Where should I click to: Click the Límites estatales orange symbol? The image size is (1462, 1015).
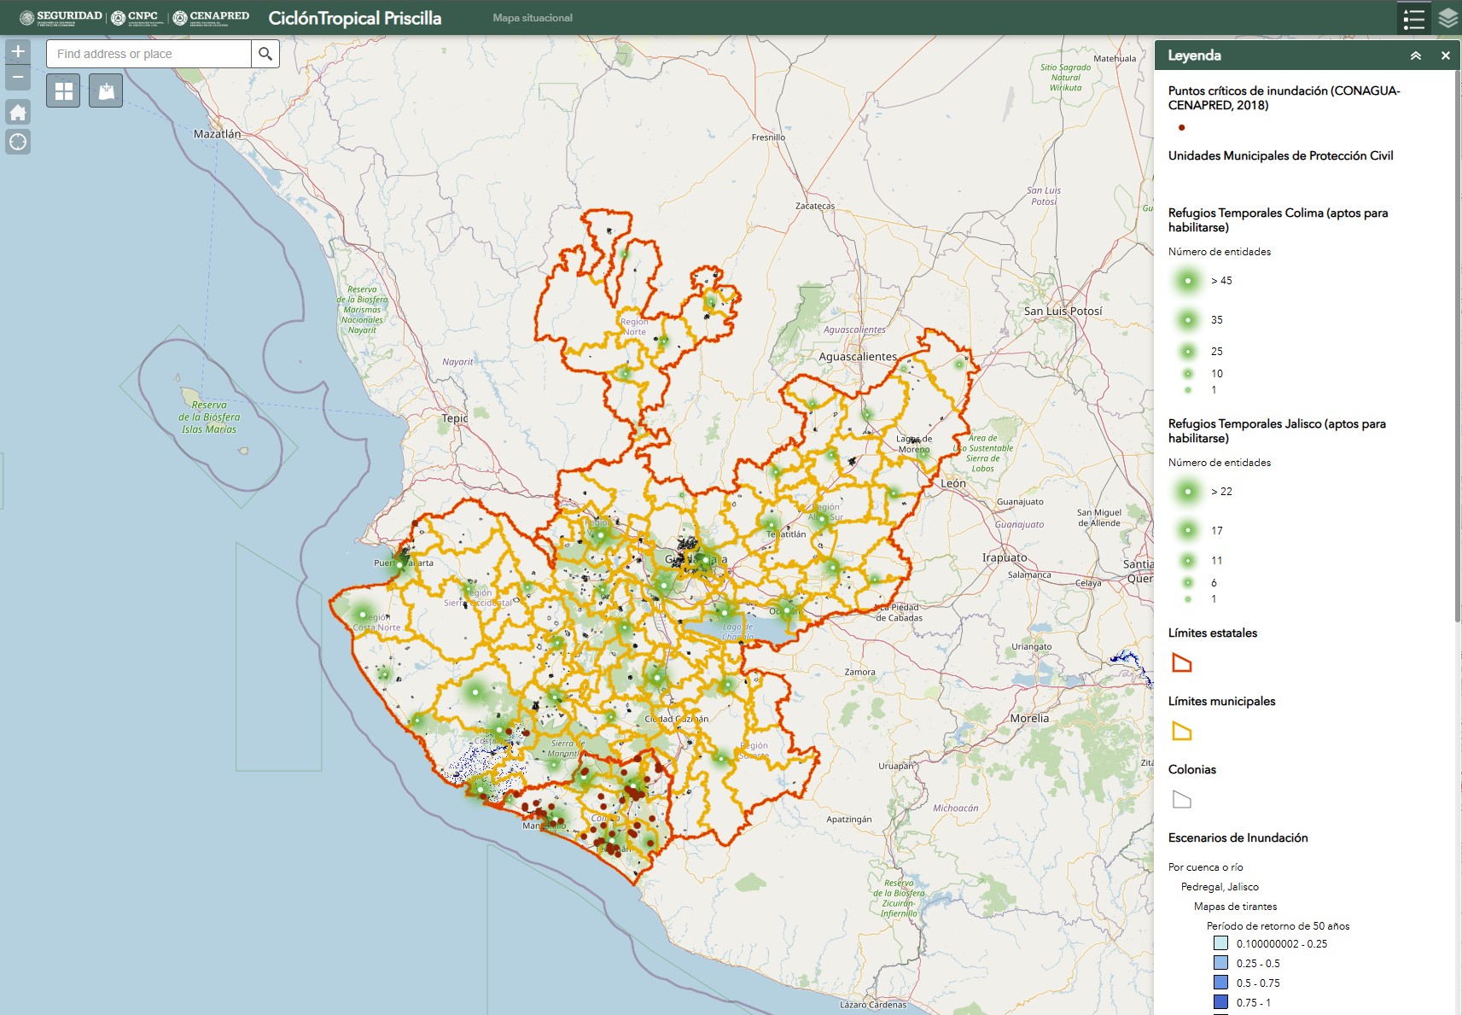tap(1182, 662)
